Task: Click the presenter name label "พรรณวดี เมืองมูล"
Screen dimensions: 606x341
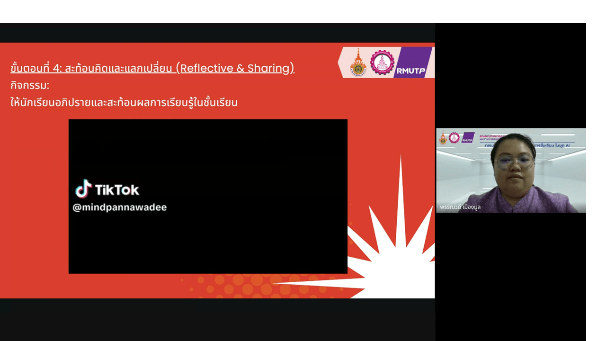Action: [460, 207]
